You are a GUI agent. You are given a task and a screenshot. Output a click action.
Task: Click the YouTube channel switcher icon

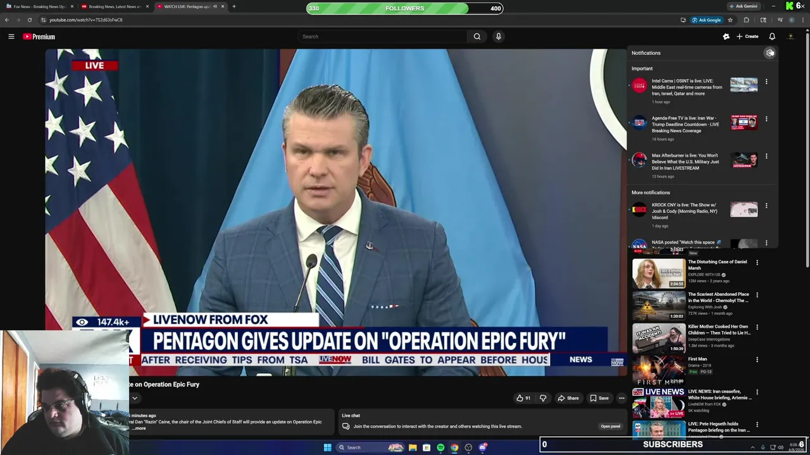tap(726, 37)
